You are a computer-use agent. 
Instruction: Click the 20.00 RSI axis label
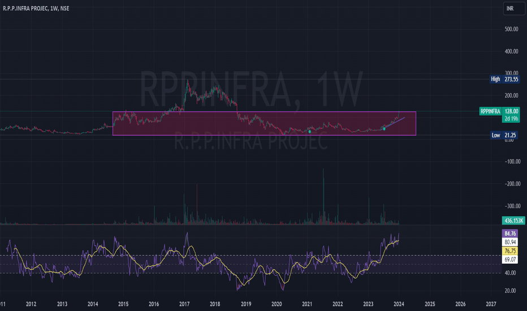click(510, 291)
